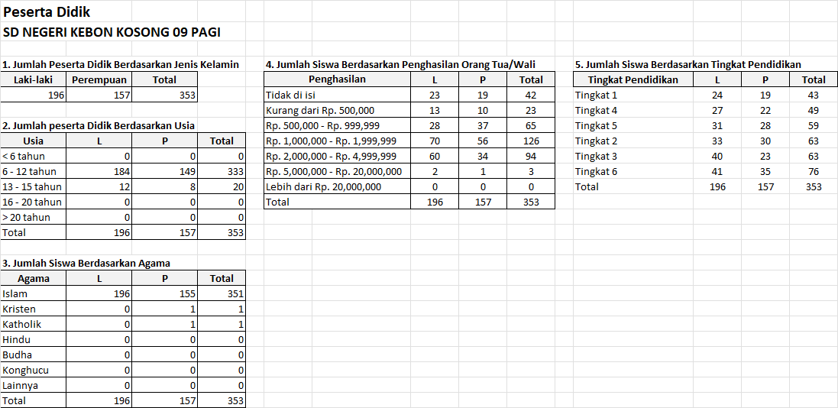Select the 'Lebih dari Rp. 20,000,000' cell

point(337,186)
